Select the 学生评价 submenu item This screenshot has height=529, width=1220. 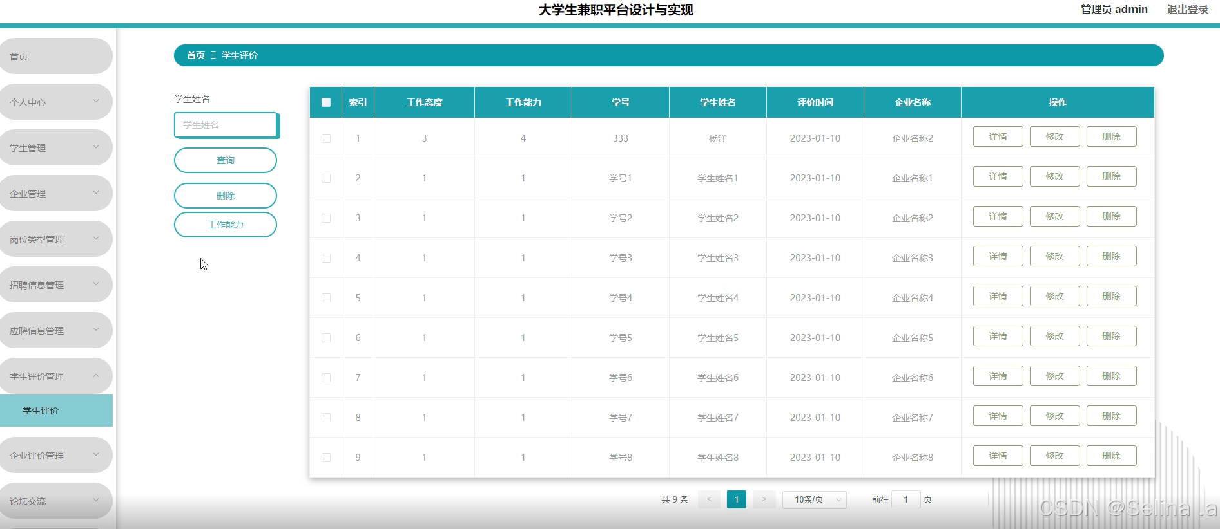point(56,411)
